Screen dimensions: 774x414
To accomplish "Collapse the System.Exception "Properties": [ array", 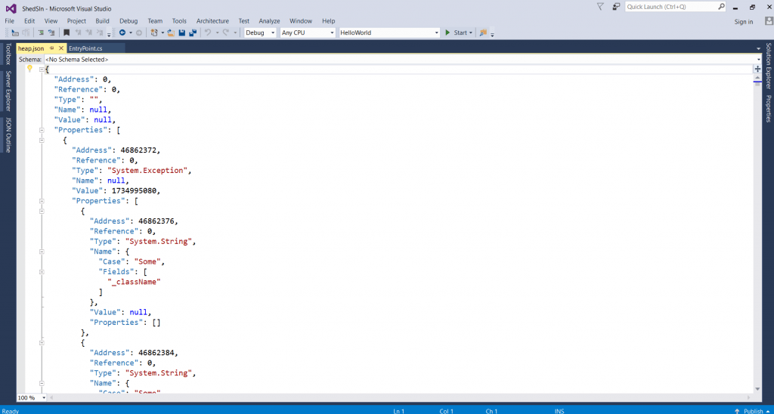I will click(x=42, y=201).
